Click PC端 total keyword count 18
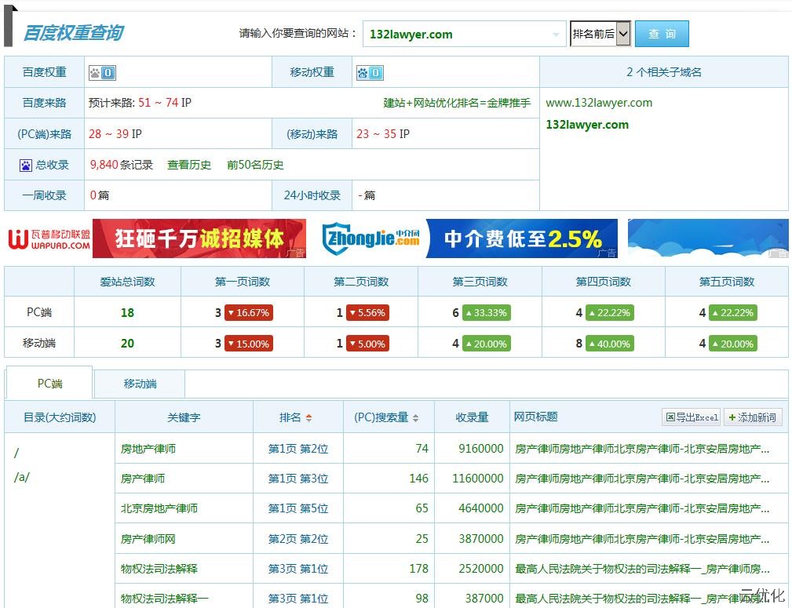 pyautogui.click(x=127, y=312)
